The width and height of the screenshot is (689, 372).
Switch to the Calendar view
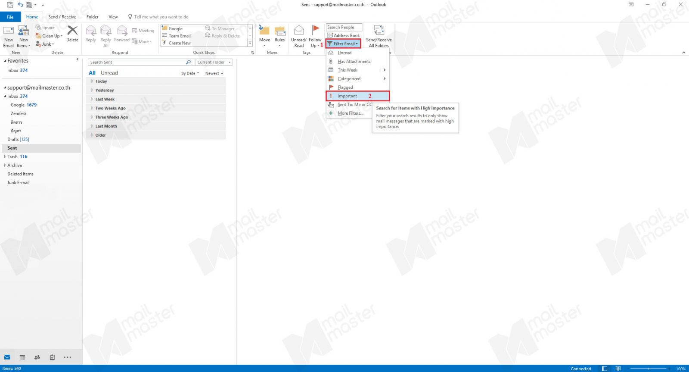22,357
